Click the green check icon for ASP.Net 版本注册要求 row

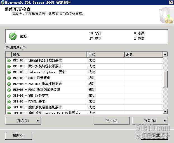[x=9, y=84]
